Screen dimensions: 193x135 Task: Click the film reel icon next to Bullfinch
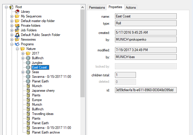(x=28, y=58)
